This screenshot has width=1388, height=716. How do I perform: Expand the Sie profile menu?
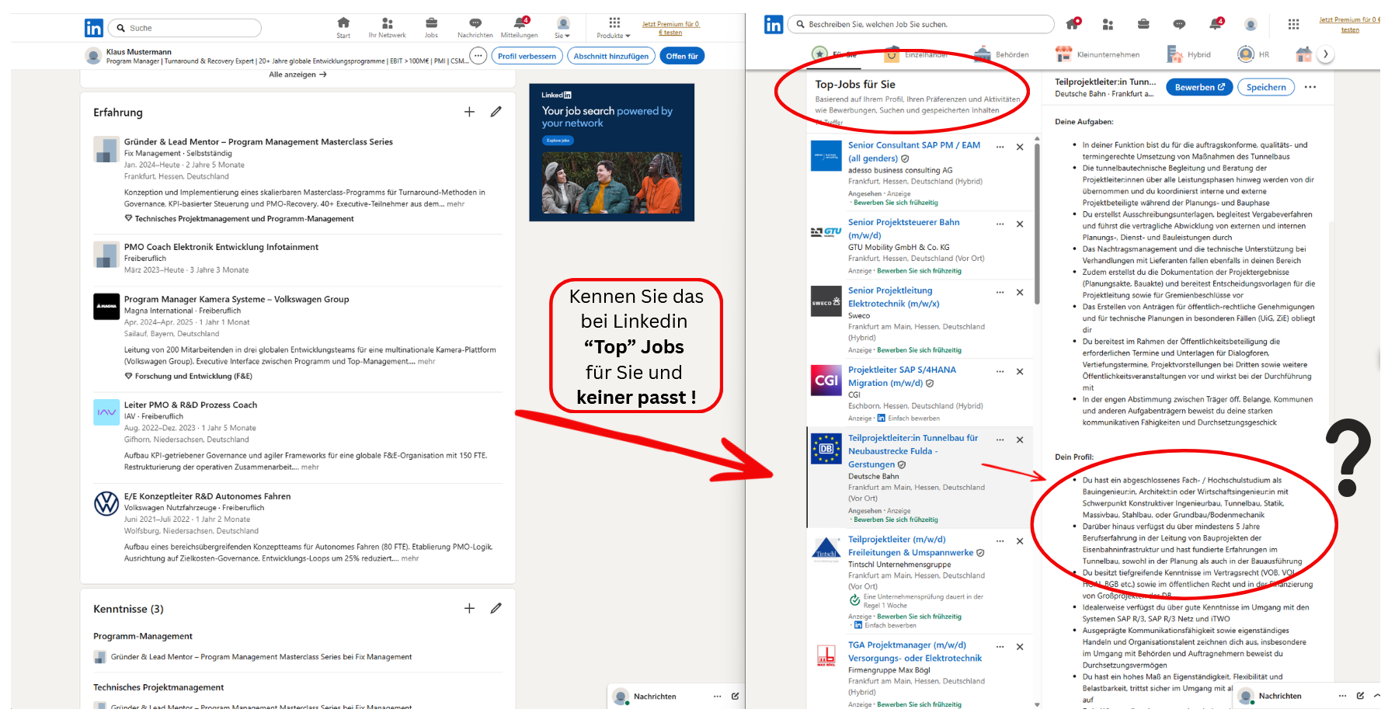click(x=562, y=28)
